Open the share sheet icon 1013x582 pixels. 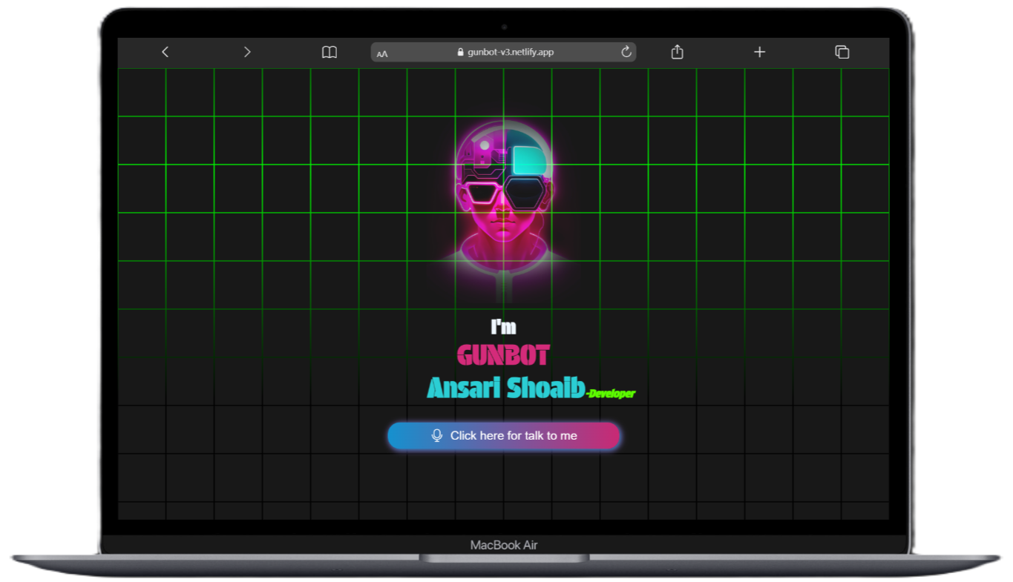click(677, 52)
